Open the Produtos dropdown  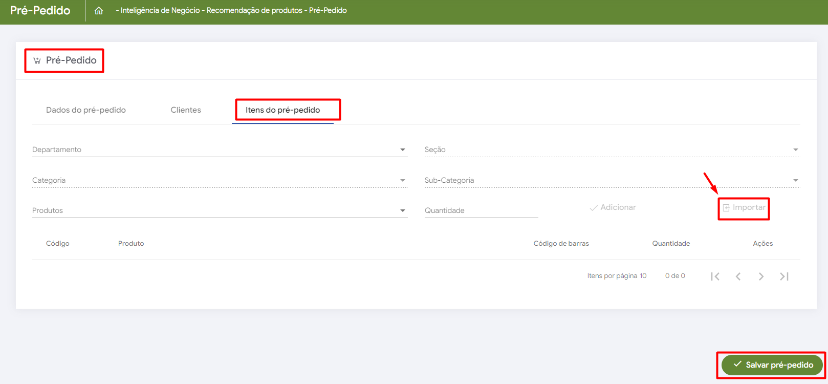[220, 210]
